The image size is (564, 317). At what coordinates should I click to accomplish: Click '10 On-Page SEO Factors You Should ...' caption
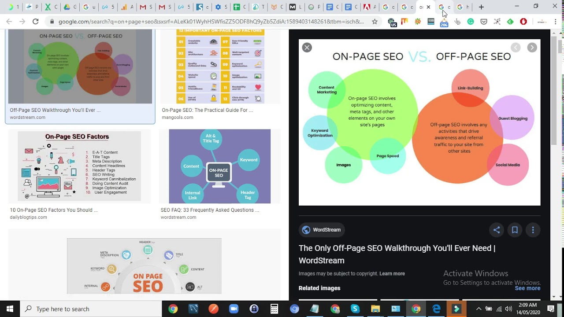[x=54, y=210]
